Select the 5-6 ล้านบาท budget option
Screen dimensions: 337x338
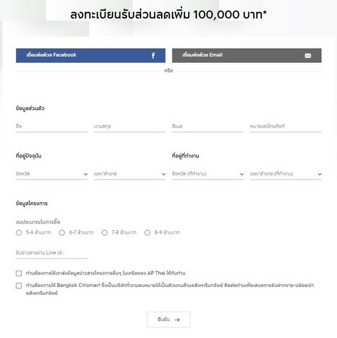[x=19, y=232]
